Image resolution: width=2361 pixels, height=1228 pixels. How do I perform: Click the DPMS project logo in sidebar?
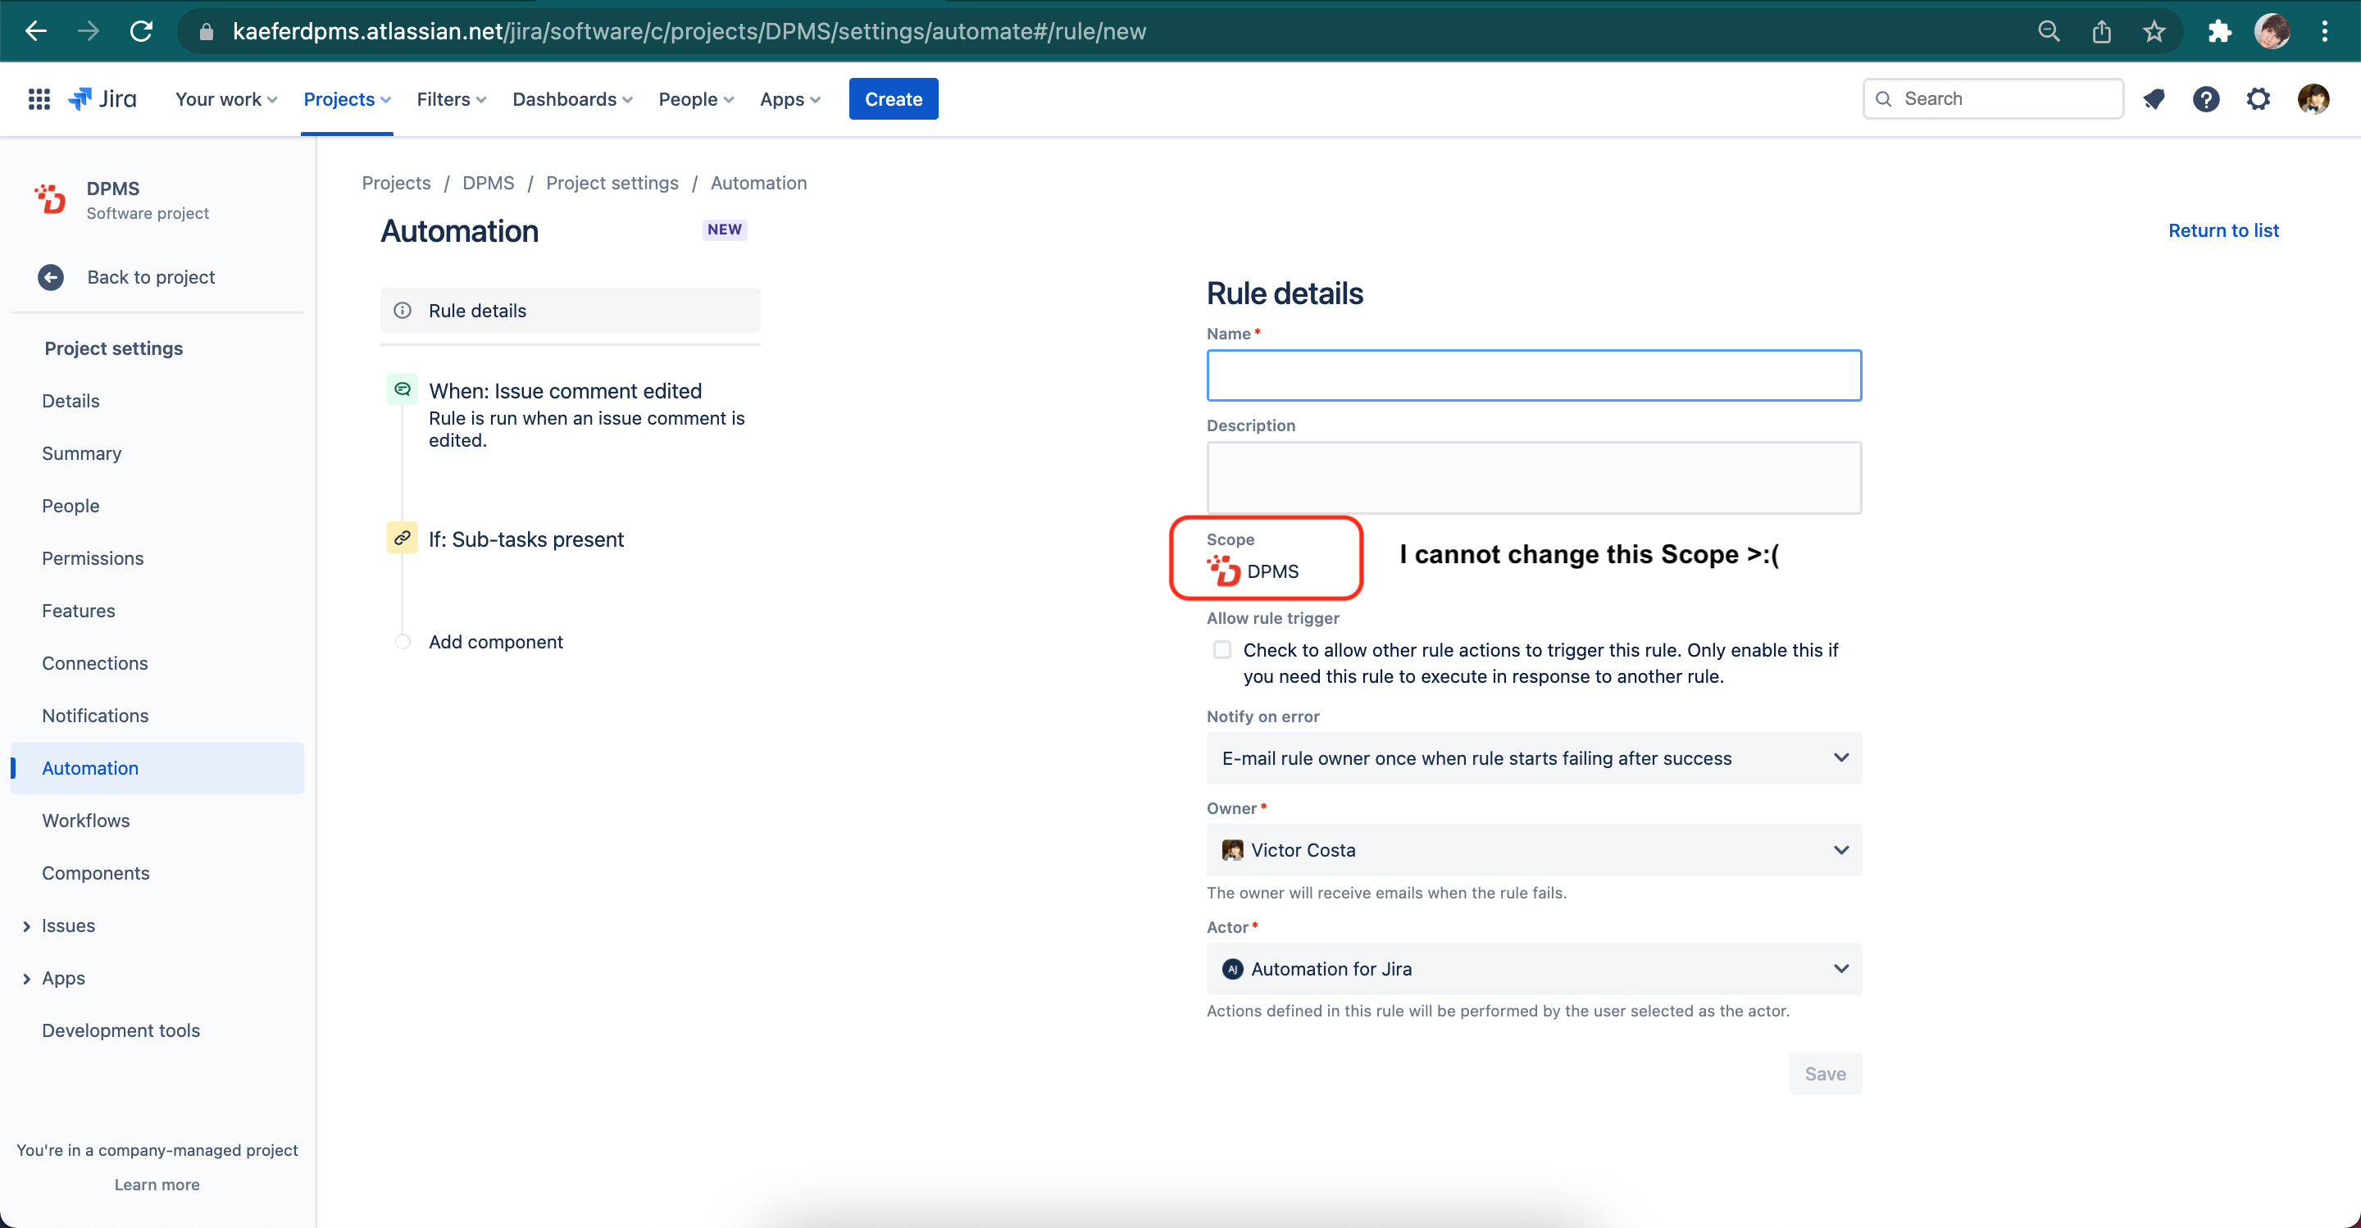pyautogui.click(x=50, y=199)
